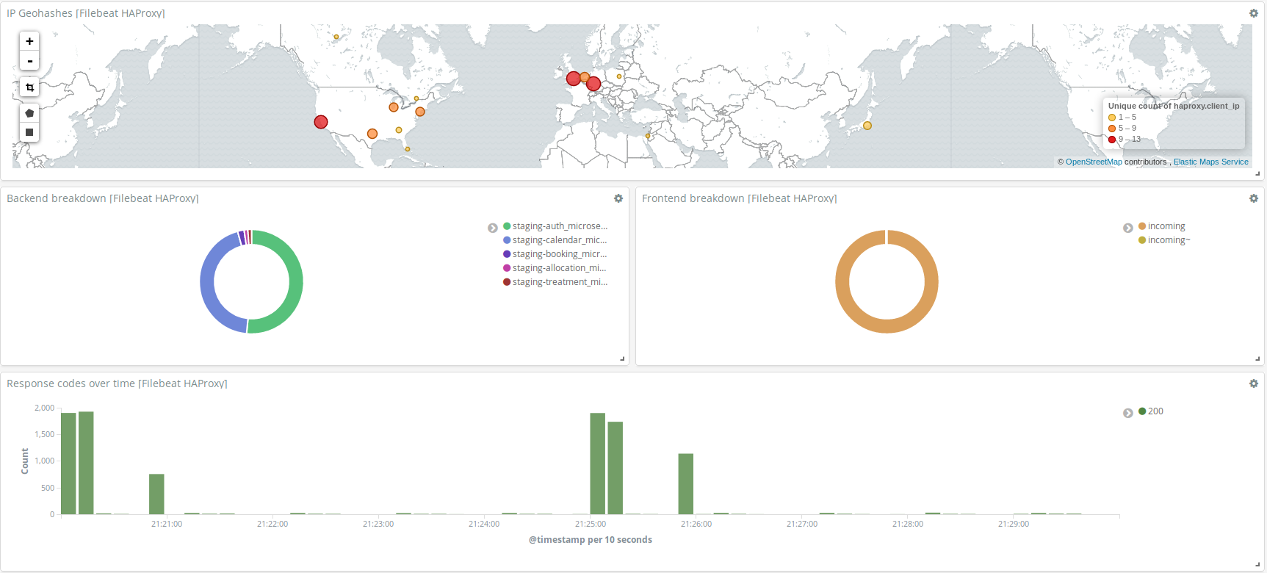Zoom out on the geohash map
Viewport: 1267px width, 573px height.
29,61
